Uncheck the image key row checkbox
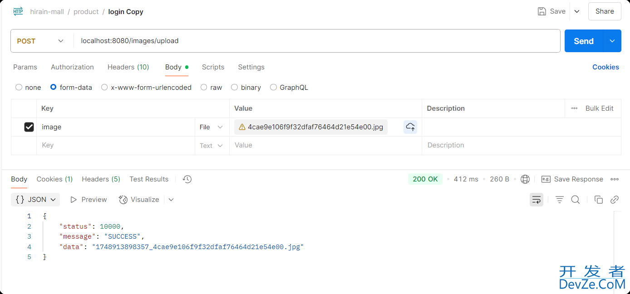Viewport: 630px width, 294px height. tap(29, 127)
